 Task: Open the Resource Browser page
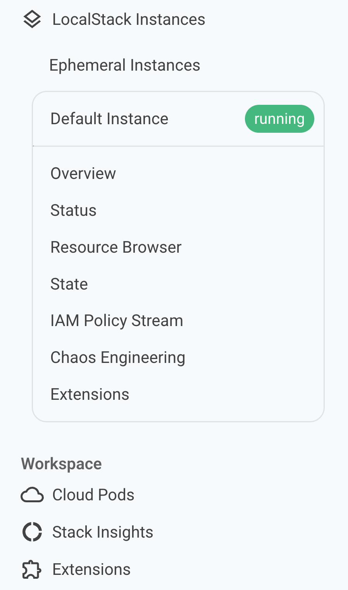pos(115,247)
